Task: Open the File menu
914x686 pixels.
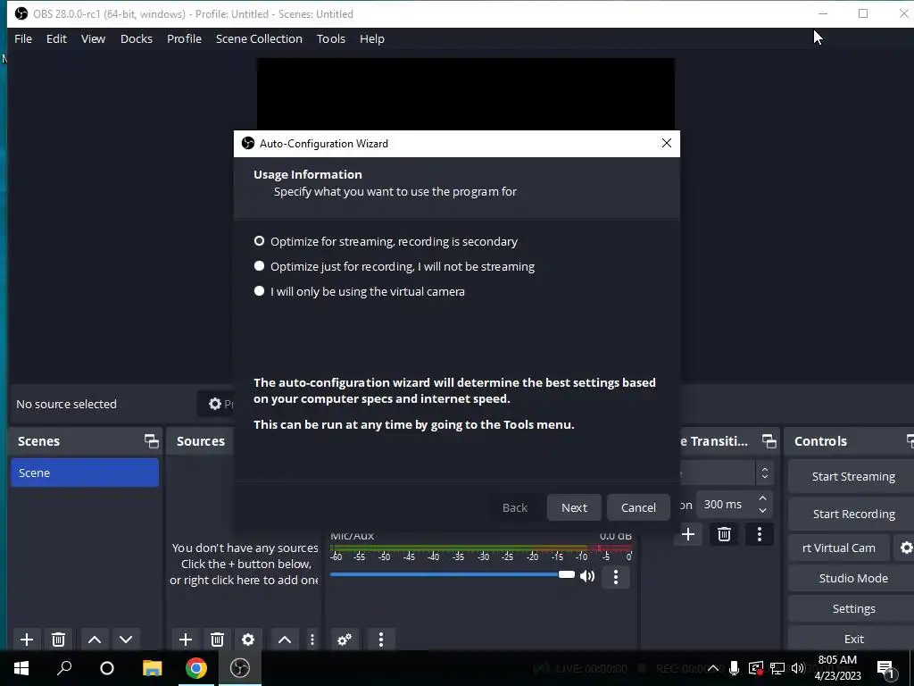Action: pos(23,38)
